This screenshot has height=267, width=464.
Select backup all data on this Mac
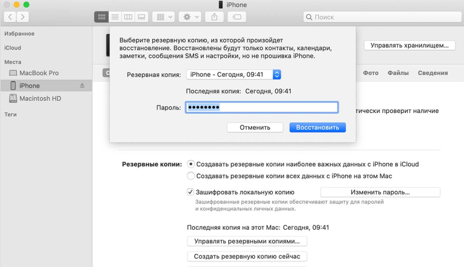click(191, 176)
